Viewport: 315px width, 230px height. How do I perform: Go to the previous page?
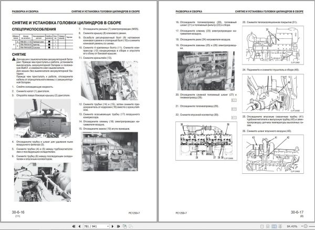coord(79,226)
